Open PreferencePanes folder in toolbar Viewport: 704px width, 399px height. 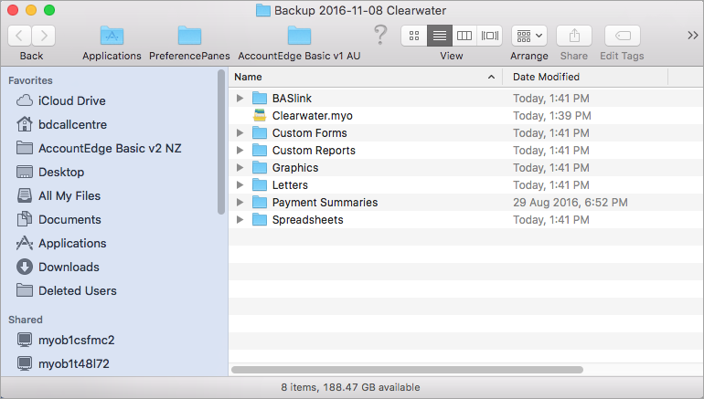[x=189, y=37]
